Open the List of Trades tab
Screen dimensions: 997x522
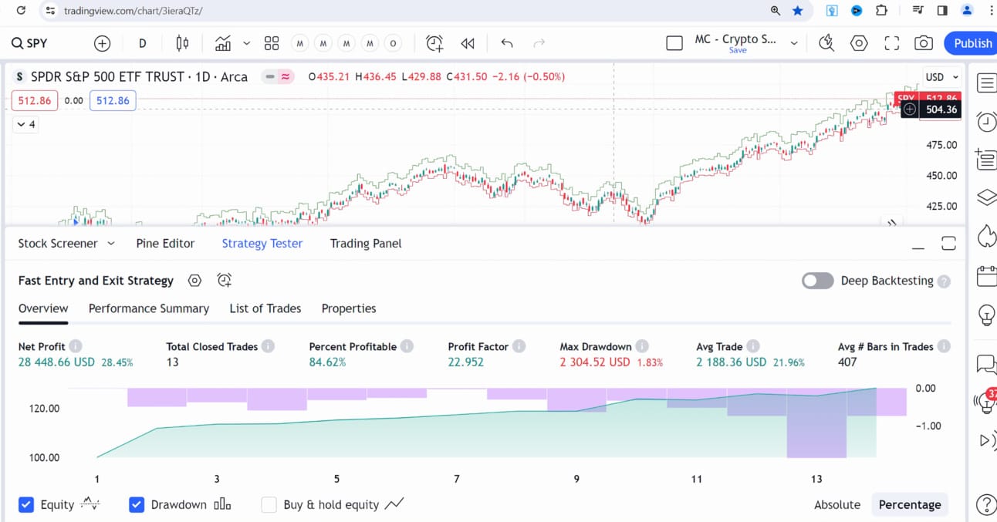(265, 308)
